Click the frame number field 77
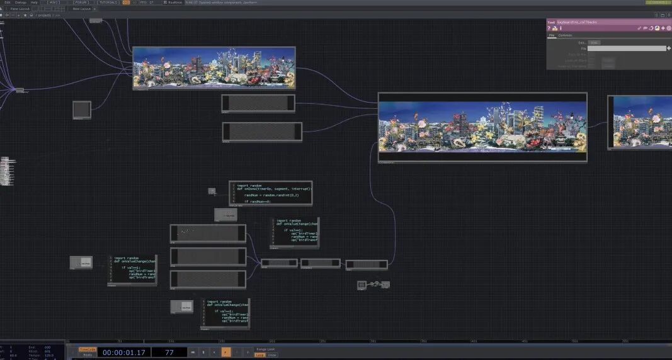 169,352
